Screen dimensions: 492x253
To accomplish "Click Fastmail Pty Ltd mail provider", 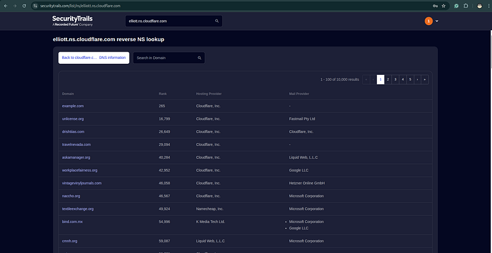I will click(302, 119).
